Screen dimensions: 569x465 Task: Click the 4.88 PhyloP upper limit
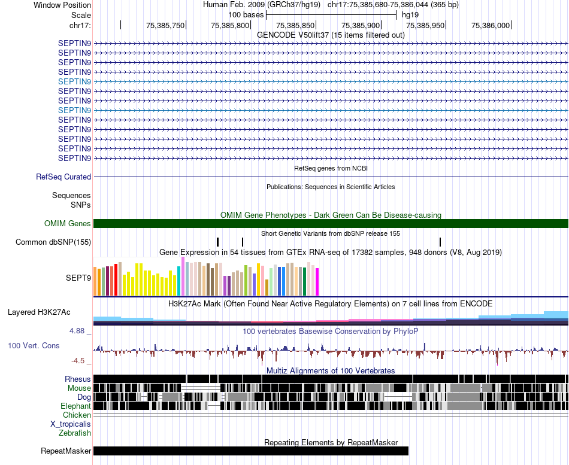[77, 331]
